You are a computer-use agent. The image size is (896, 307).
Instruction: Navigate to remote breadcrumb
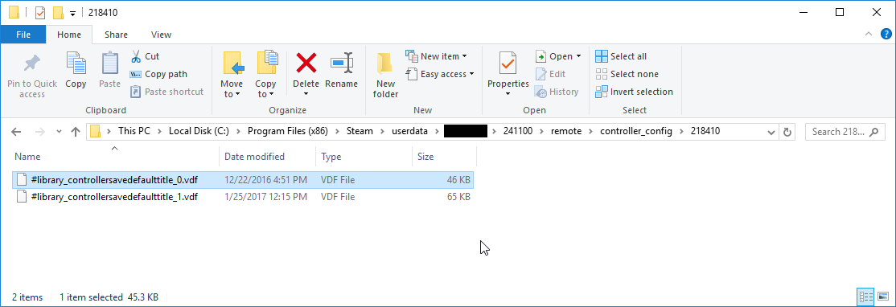[x=566, y=131]
